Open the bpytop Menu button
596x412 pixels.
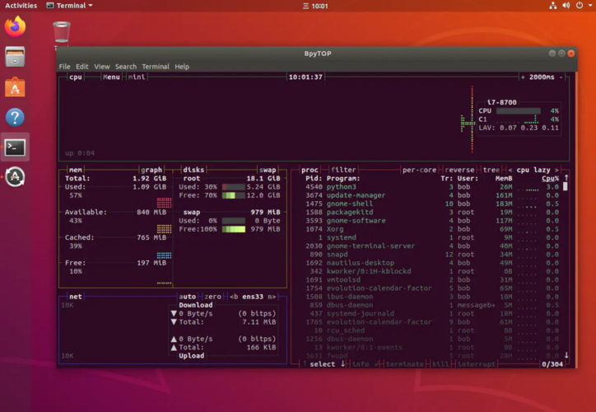coord(111,77)
